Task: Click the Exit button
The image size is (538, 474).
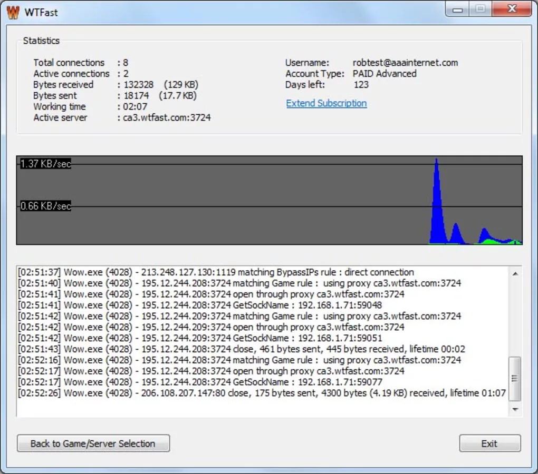Action: (489, 443)
